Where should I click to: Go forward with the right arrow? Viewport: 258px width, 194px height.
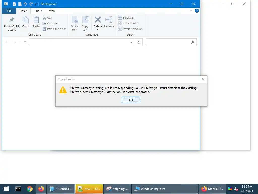click(x=14, y=42)
